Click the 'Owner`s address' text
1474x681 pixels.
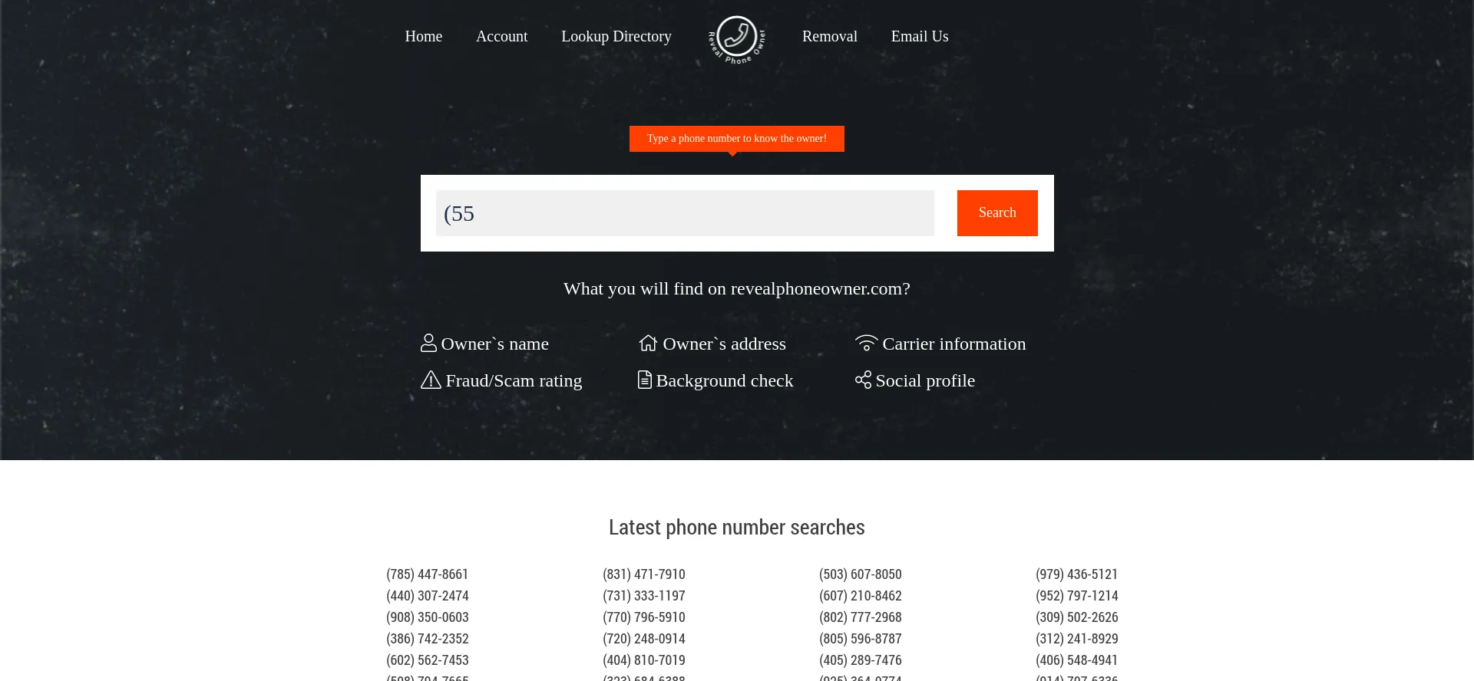click(x=725, y=344)
